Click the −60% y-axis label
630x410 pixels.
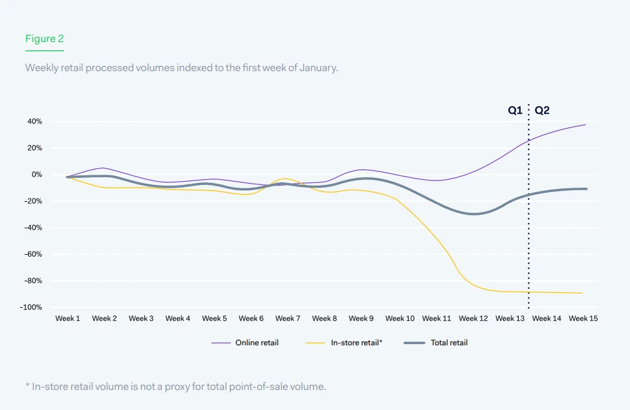pos(33,254)
